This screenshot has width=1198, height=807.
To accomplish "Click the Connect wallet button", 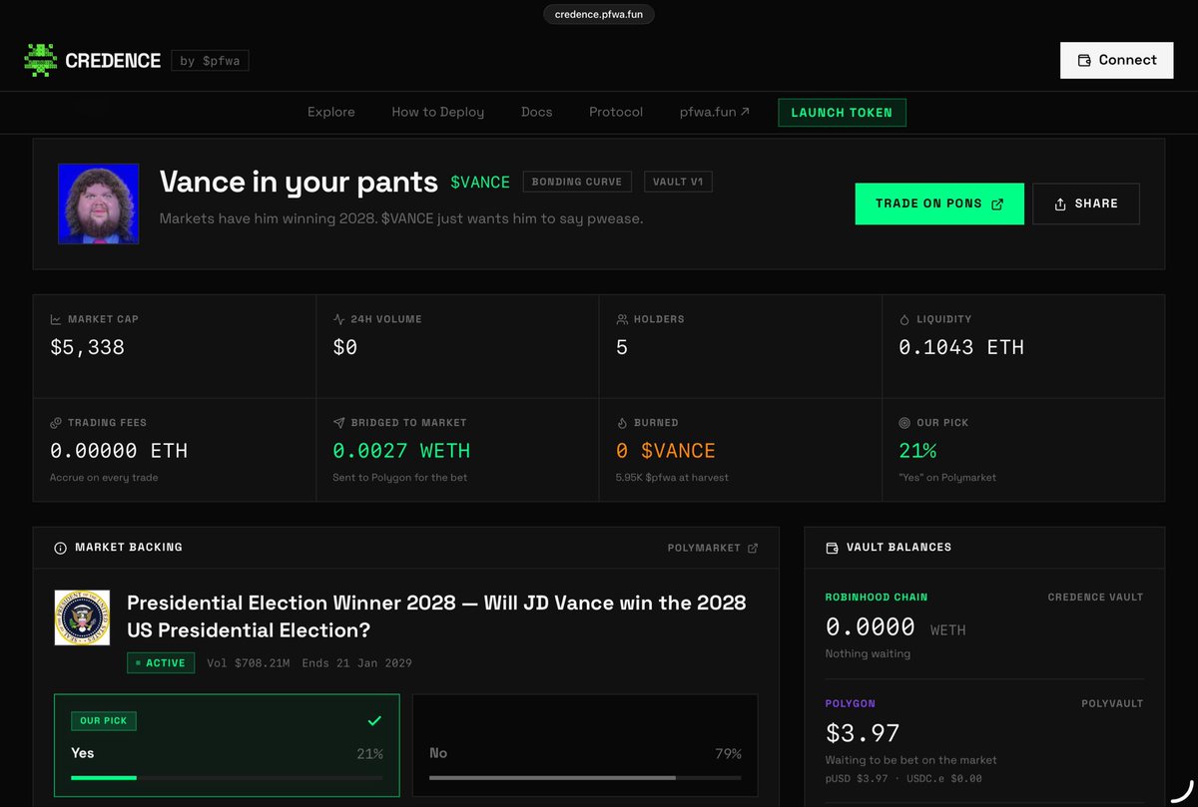I will point(1117,60).
